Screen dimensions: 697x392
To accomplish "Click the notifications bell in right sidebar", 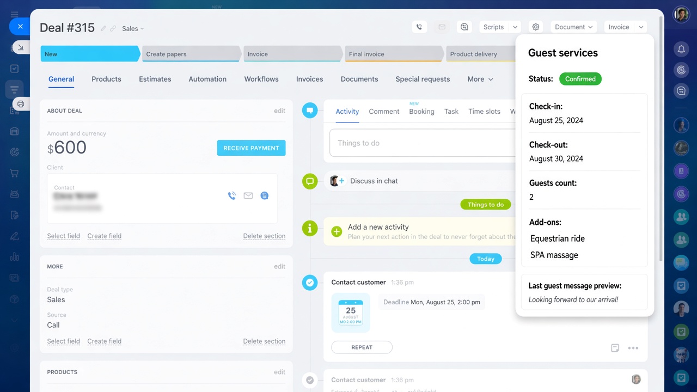I will pyautogui.click(x=681, y=50).
